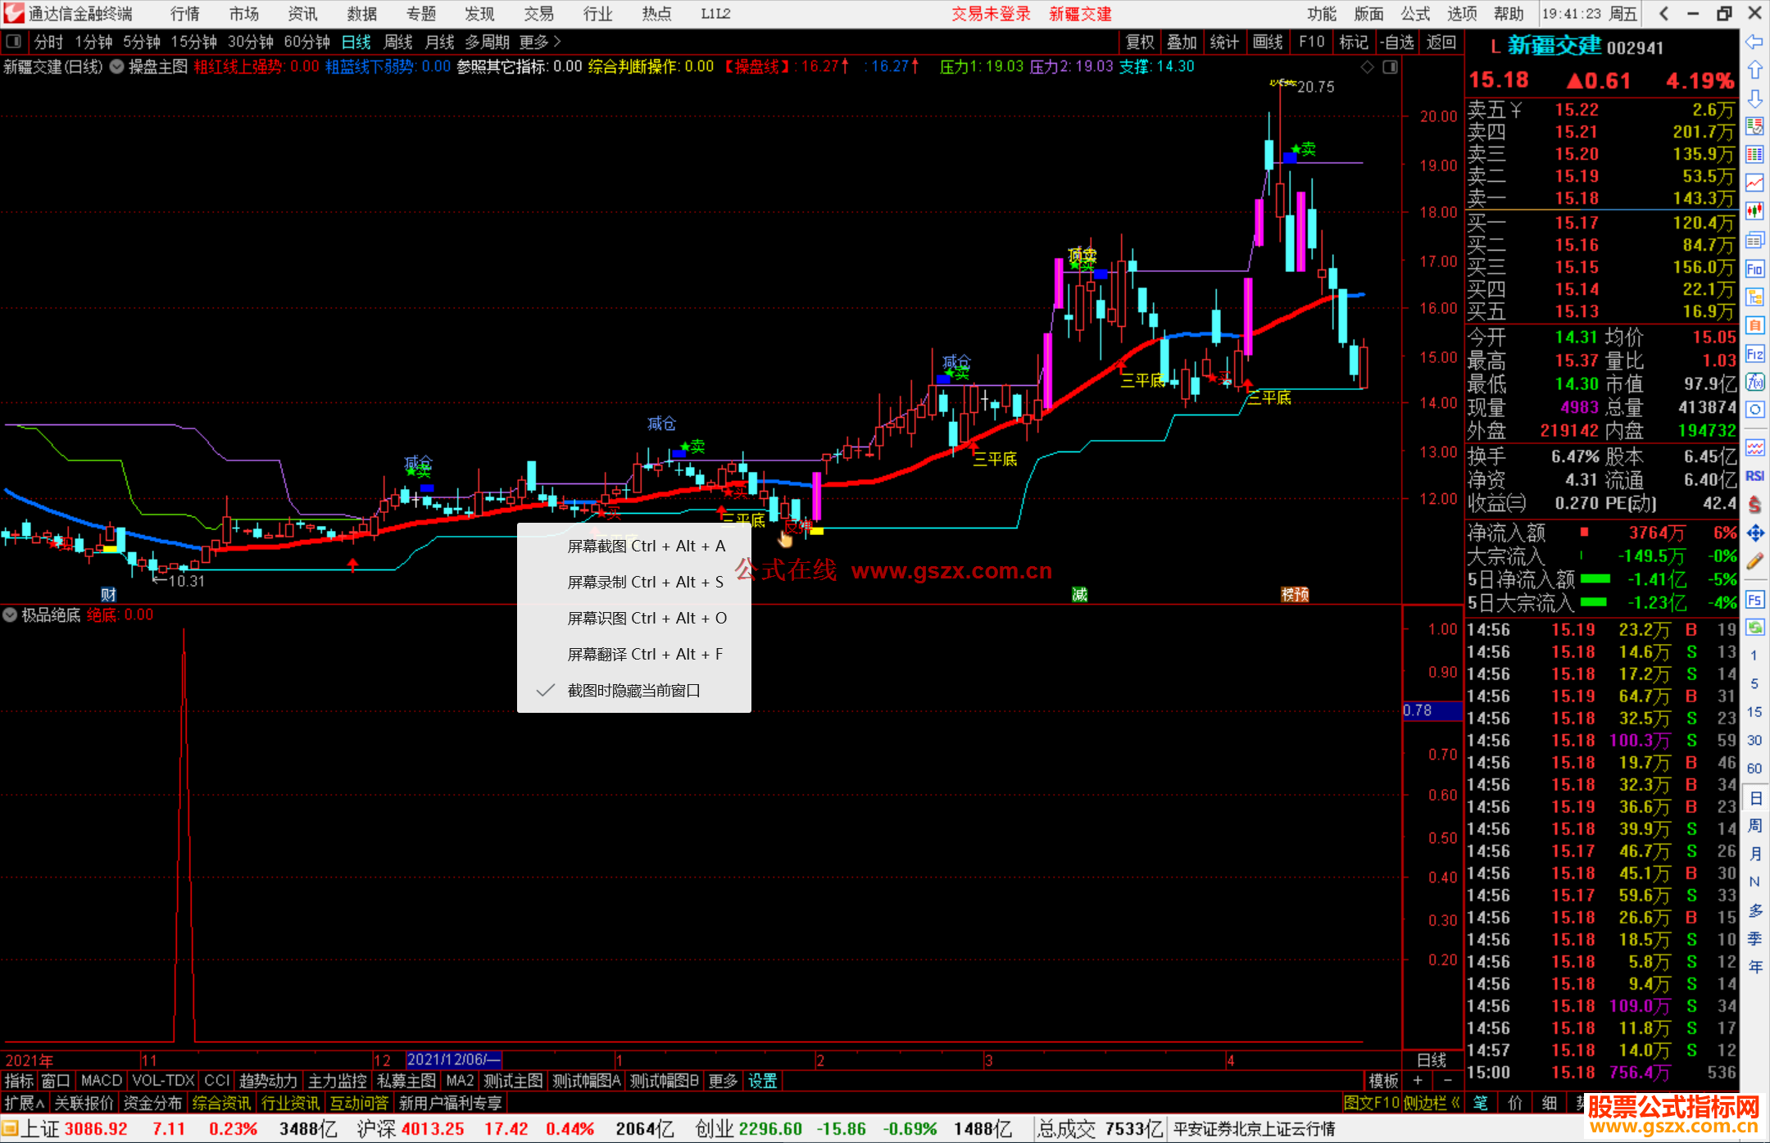The image size is (1770, 1143).
Task: Select the pencil drawing tool icon
Action: pyautogui.click(x=1754, y=562)
